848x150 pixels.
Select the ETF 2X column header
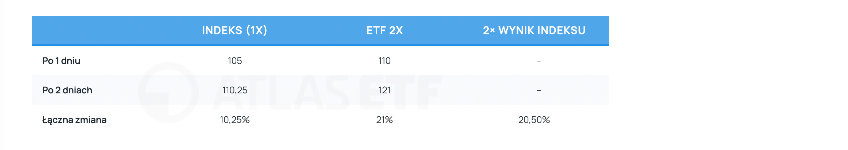[384, 30]
